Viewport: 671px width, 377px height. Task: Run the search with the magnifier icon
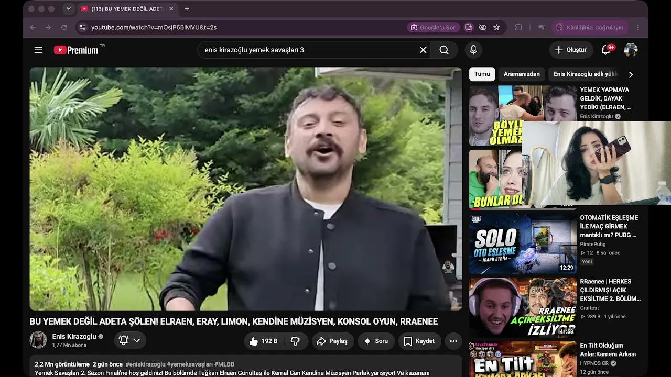click(x=444, y=50)
